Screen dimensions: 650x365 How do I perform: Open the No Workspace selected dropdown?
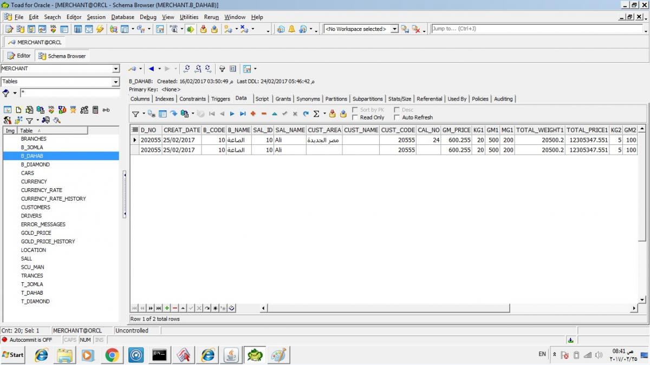click(x=394, y=29)
